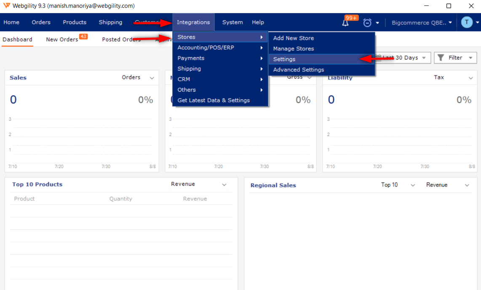Switch to the New Orders tab
The image size is (481, 290).
coord(62,40)
